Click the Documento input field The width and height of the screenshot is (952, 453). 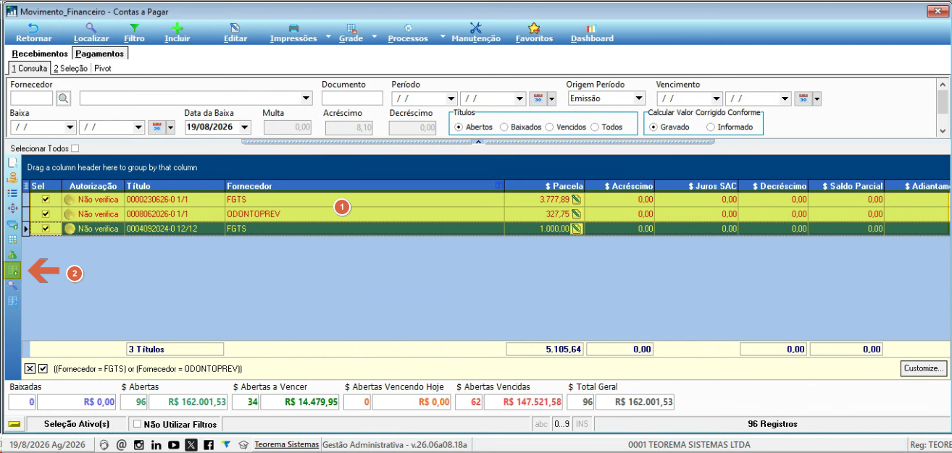pyautogui.click(x=352, y=98)
